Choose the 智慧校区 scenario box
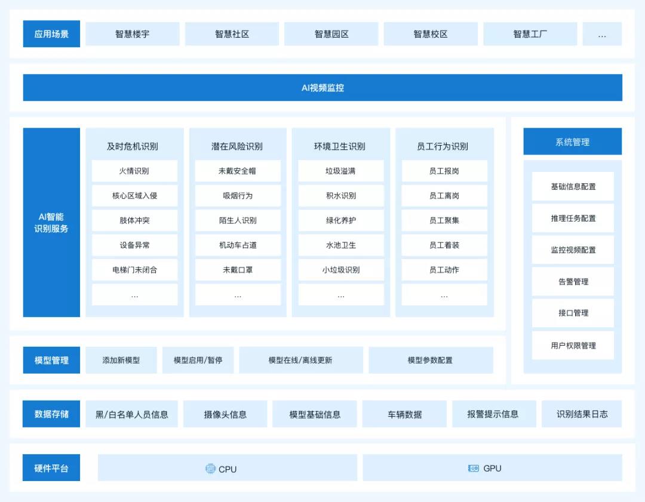The height and width of the screenshot is (502, 645). click(431, 33)
